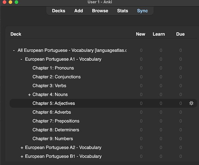Viewport: 199px width, 165px height.
Task: Select European Portuguese A2 - Vocabulary deck name
Action: (x=63, y=148)
